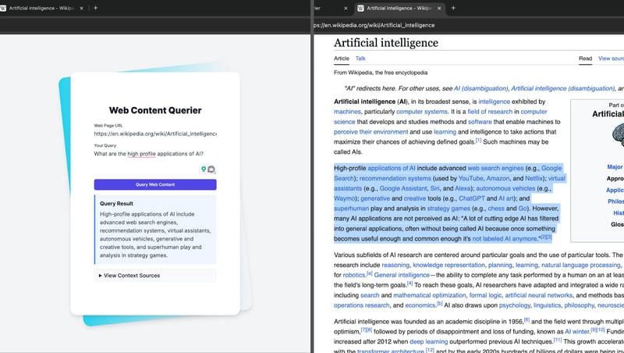Click Wikipedia favicon on right window tab

click(360, 8)
